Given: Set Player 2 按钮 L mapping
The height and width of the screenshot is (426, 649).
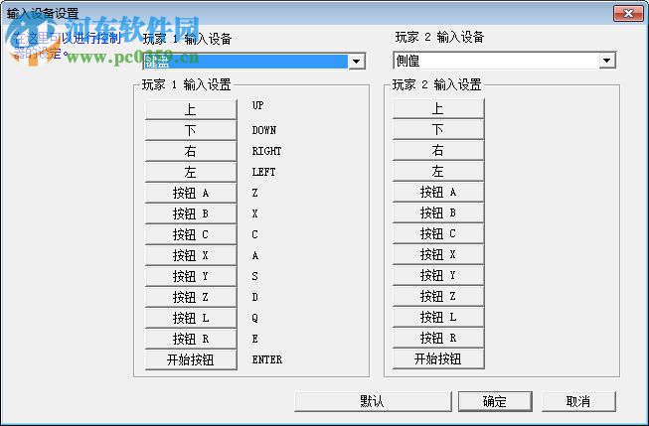Looking at the screenshot, I should click(438, 317).
